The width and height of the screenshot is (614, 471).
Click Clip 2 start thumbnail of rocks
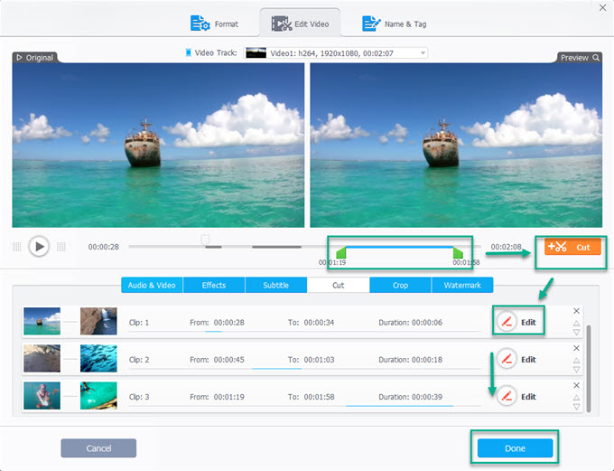[42, 358]
